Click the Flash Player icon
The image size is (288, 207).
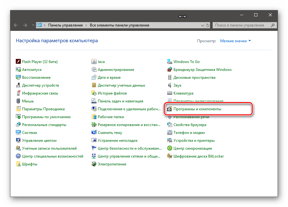[x=18, y=62]
